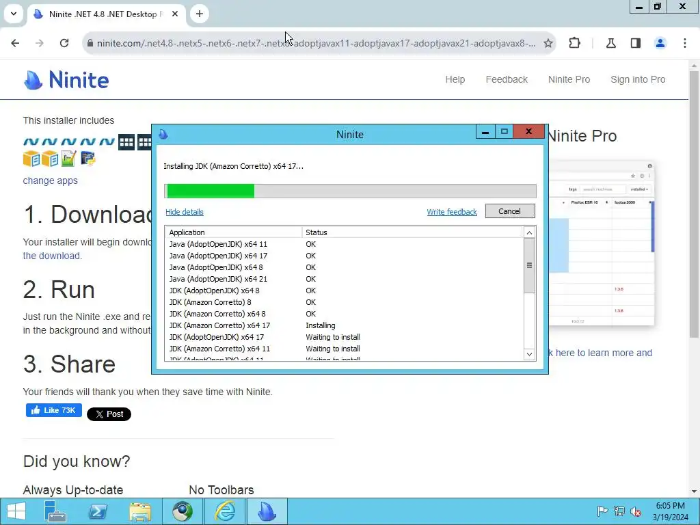Click the Action Center flag tray icon
This screenshot has height=525, width=700.
pyautogui.click(x=602, y=511)
